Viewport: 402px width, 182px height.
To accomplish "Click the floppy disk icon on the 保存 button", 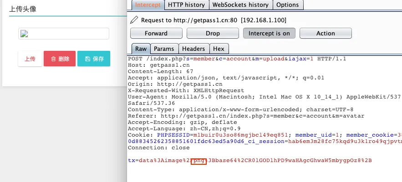I will click(x=87, y=59).
